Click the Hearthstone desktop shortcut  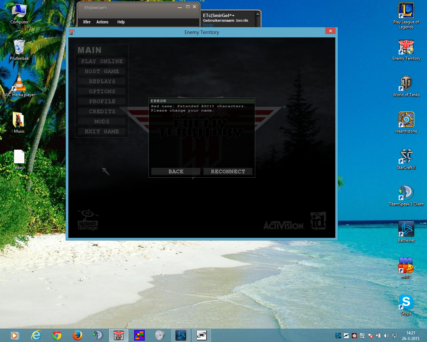406,120
